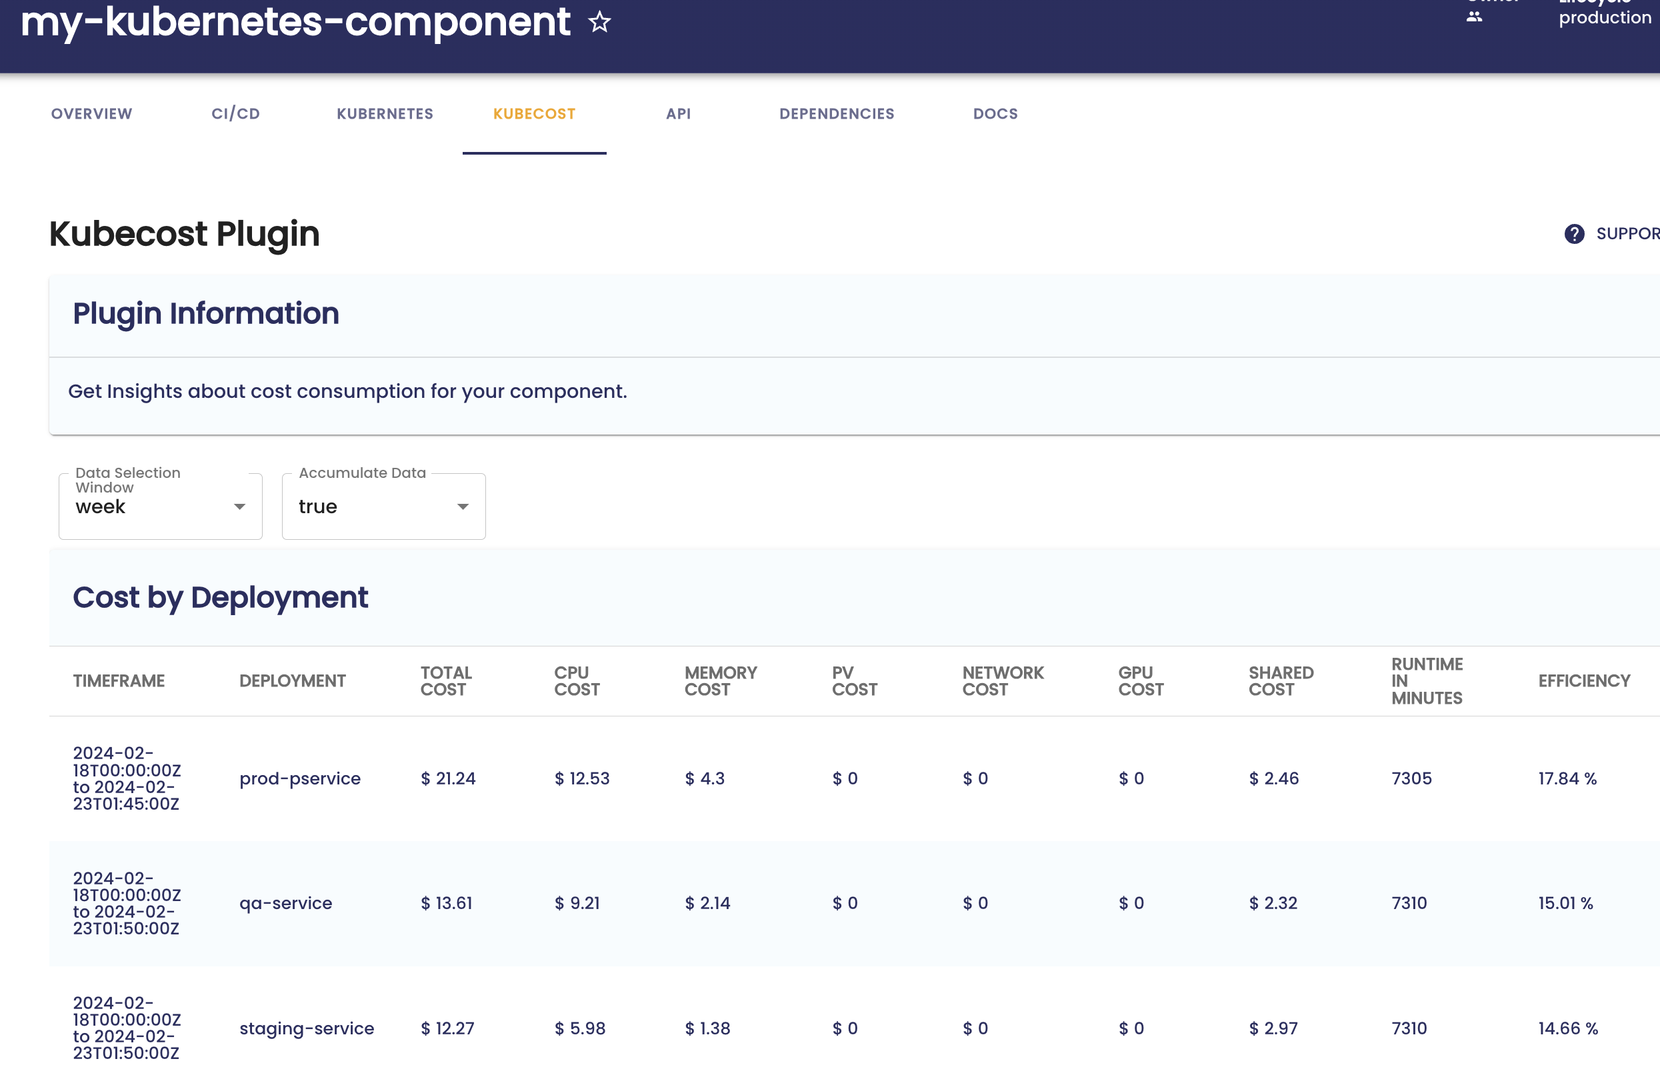Sort by Total Cost column header
Viewport: 1660px width, 1081px height.
(x=446, y=680)
